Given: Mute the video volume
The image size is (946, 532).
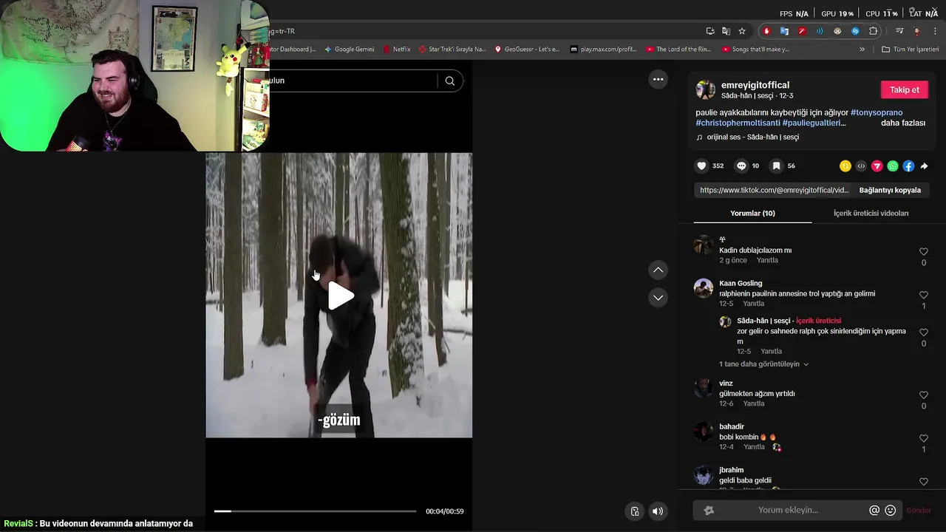Looking at the screenshot, I should click(658, 511).
